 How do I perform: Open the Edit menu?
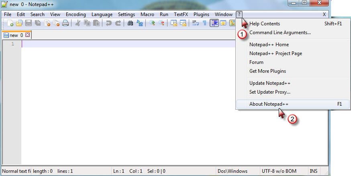point(21,14)
